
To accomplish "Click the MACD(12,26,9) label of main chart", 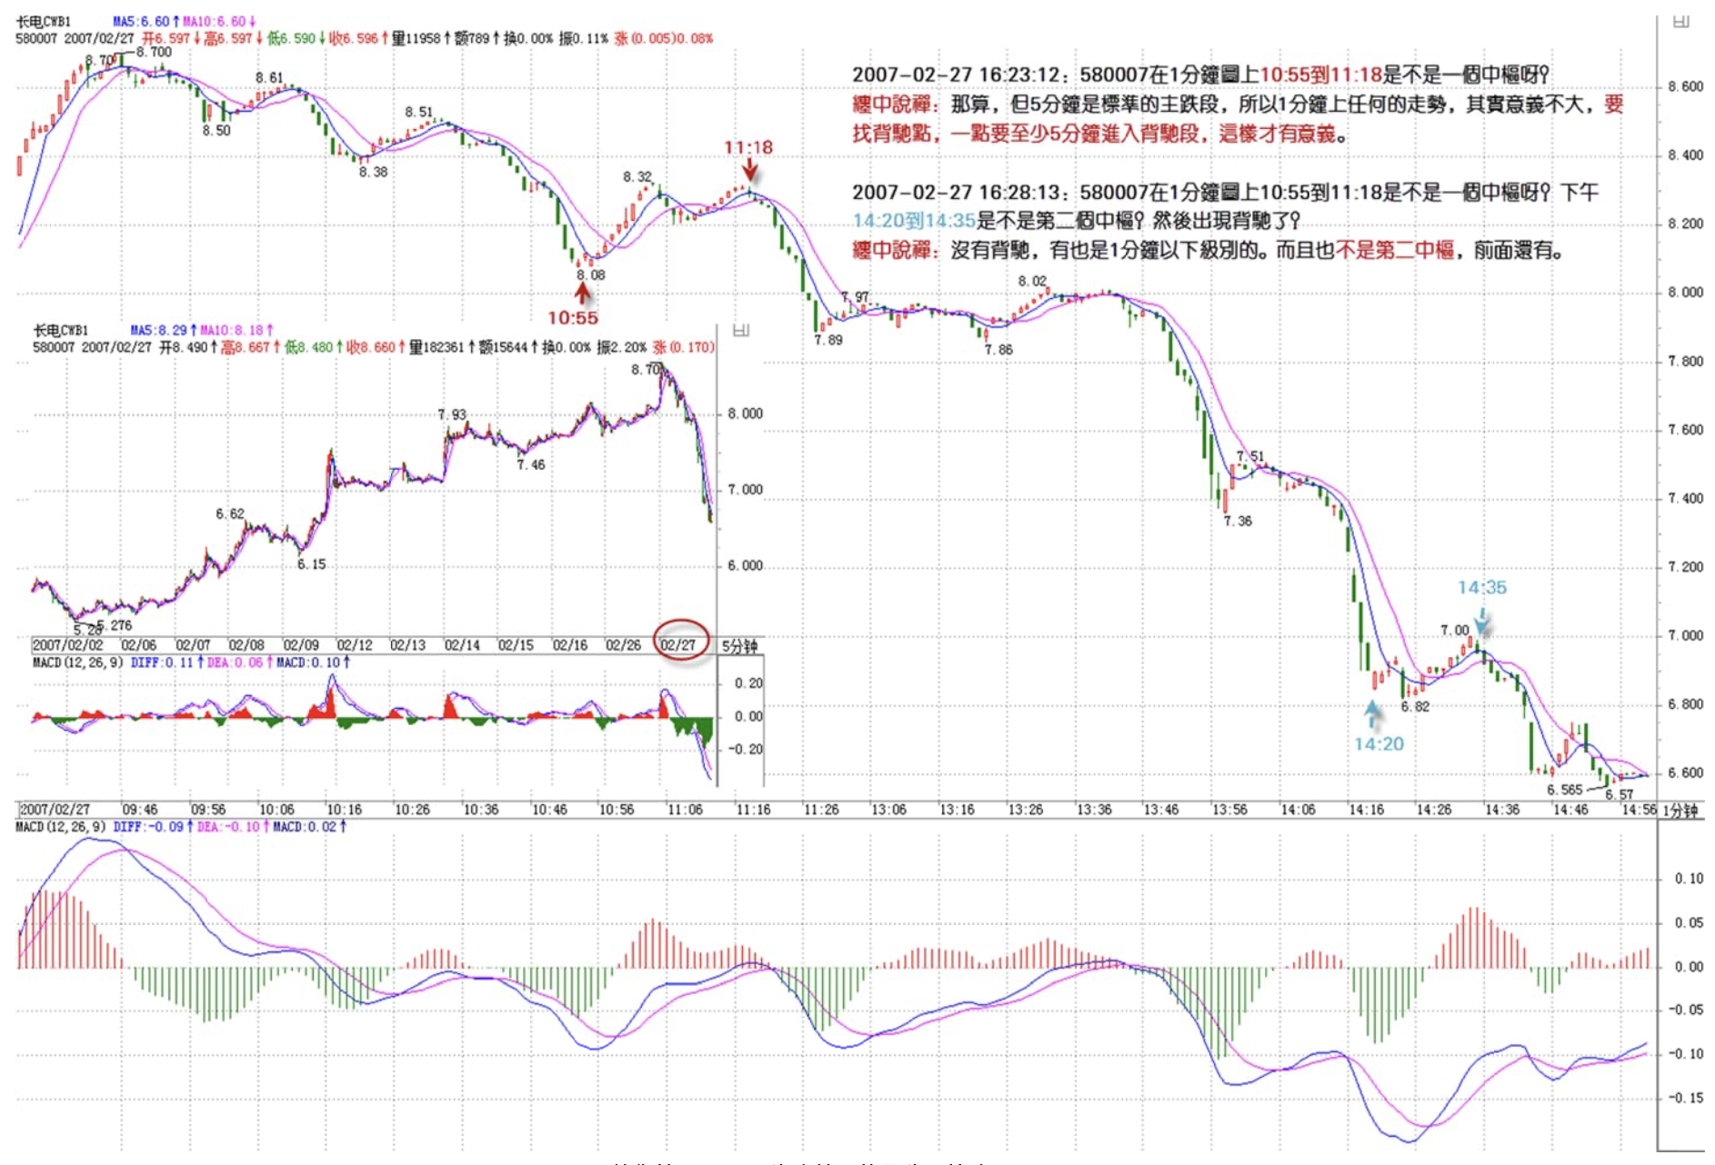I will pyautogui.click(x=60, y=827).
